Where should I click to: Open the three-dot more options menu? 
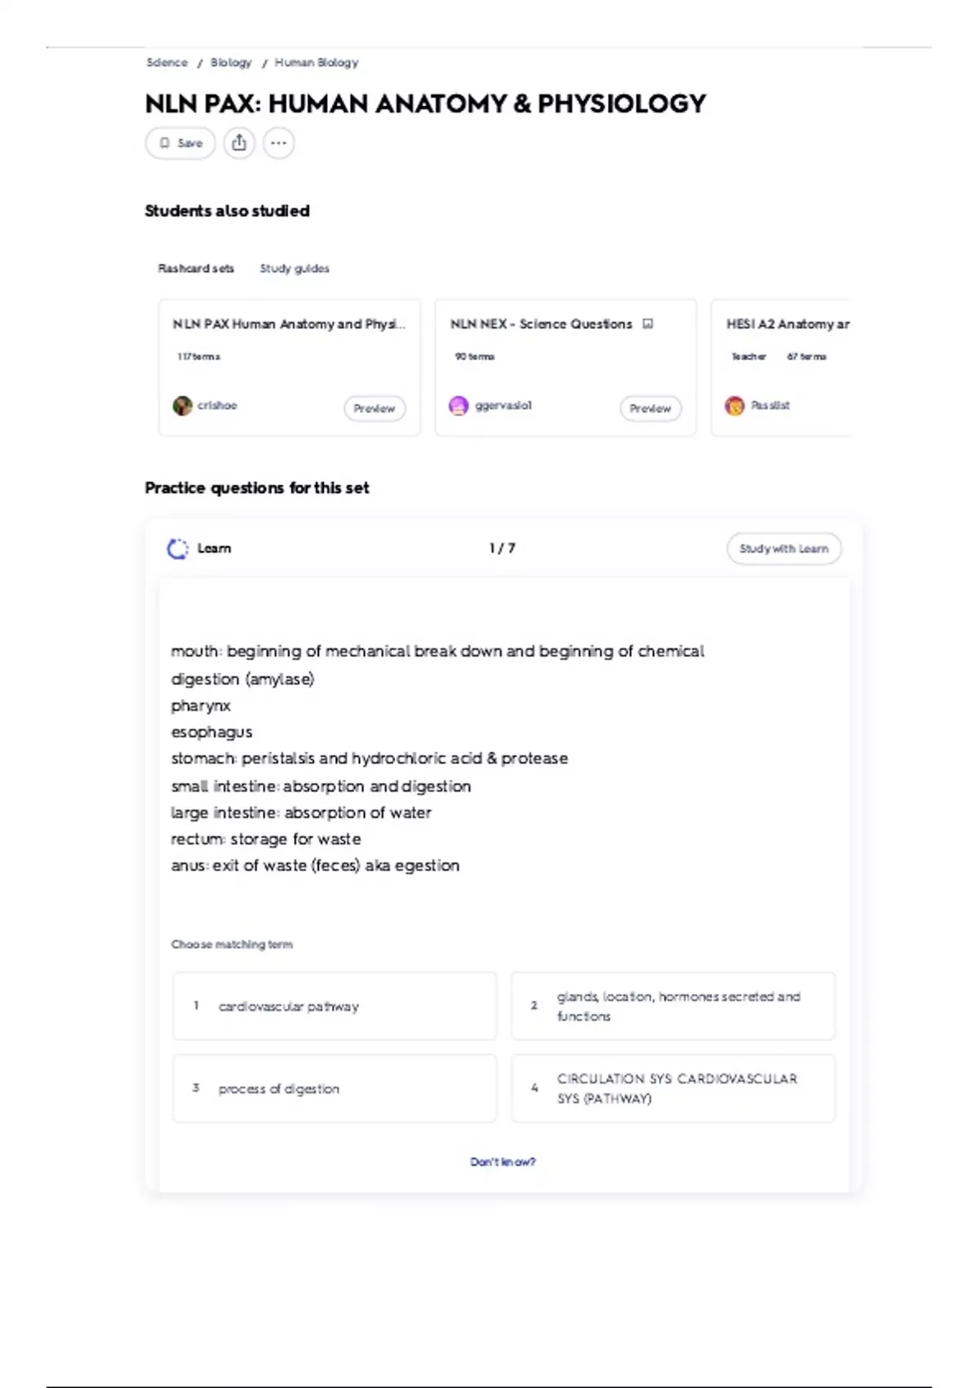(x=278, y=143)
